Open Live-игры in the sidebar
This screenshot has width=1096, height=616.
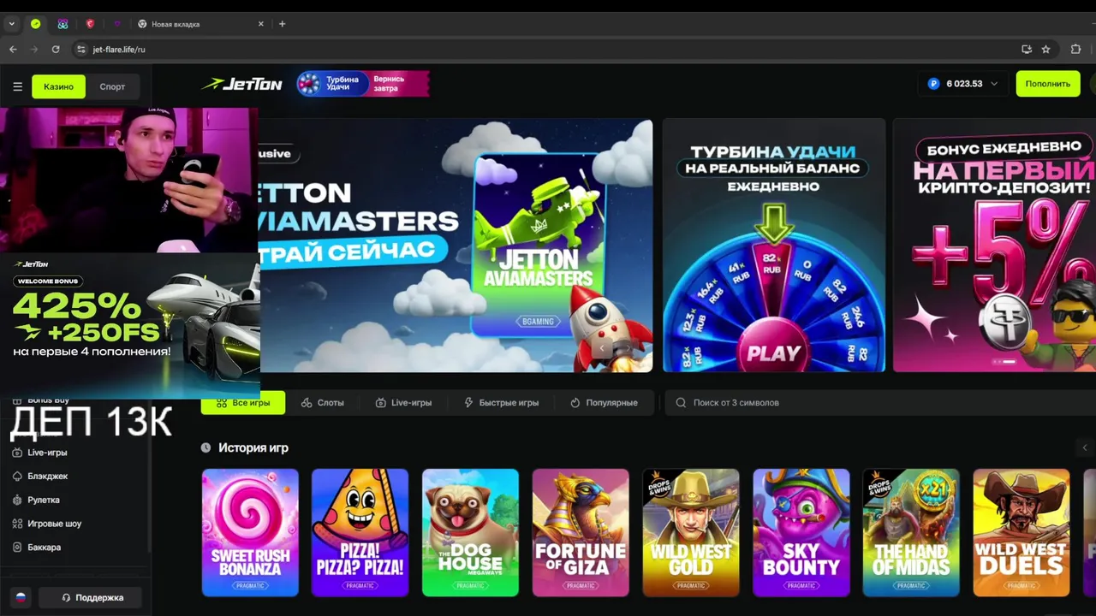click(47, 453)
